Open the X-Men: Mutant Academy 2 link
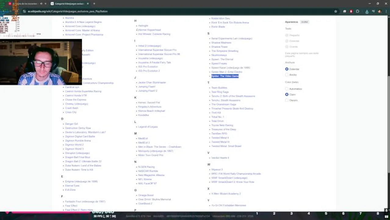Viewport: 390px width, 220px height. click(226, 194)
